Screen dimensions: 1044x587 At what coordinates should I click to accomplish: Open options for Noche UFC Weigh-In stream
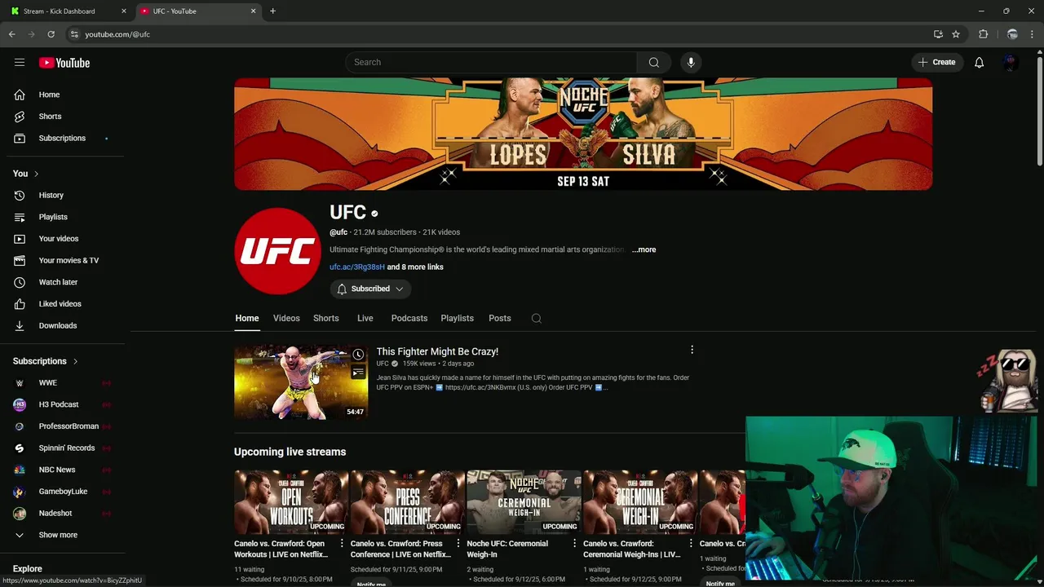[x=574, y=543]
